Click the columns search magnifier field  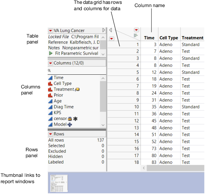point(77,71)
